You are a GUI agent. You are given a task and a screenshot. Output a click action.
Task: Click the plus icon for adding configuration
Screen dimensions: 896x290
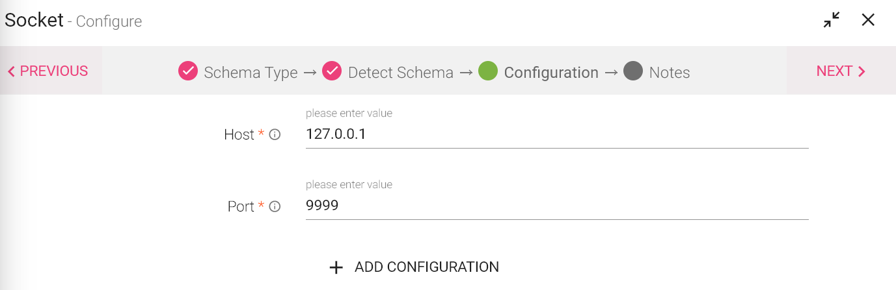336,267
